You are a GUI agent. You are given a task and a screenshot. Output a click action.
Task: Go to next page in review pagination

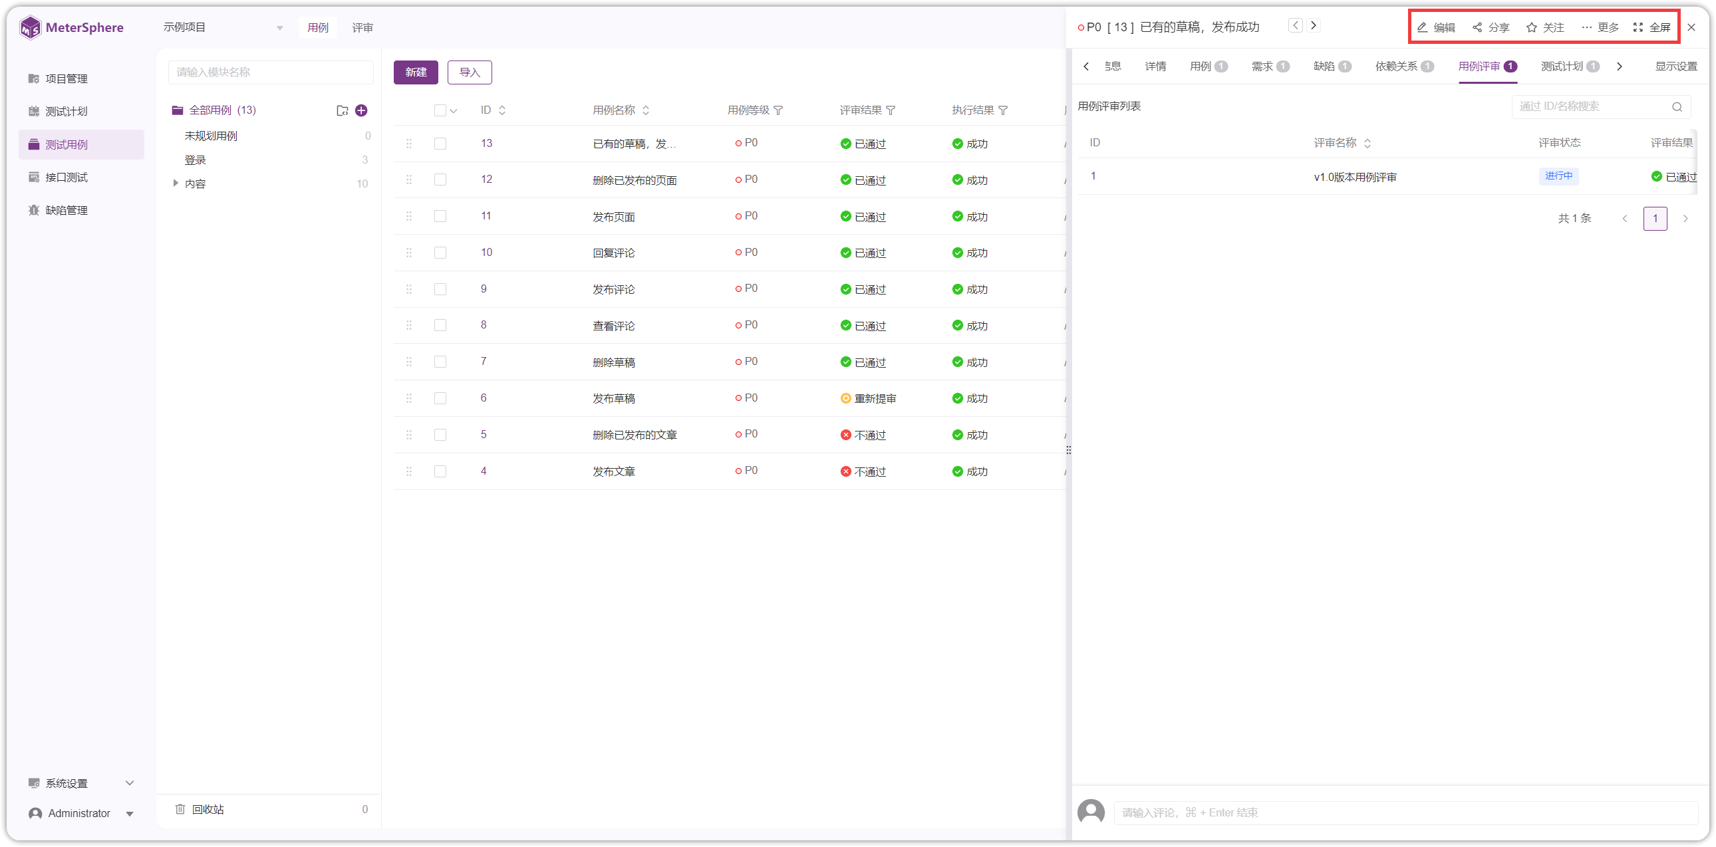click(x=1685, y=219)
